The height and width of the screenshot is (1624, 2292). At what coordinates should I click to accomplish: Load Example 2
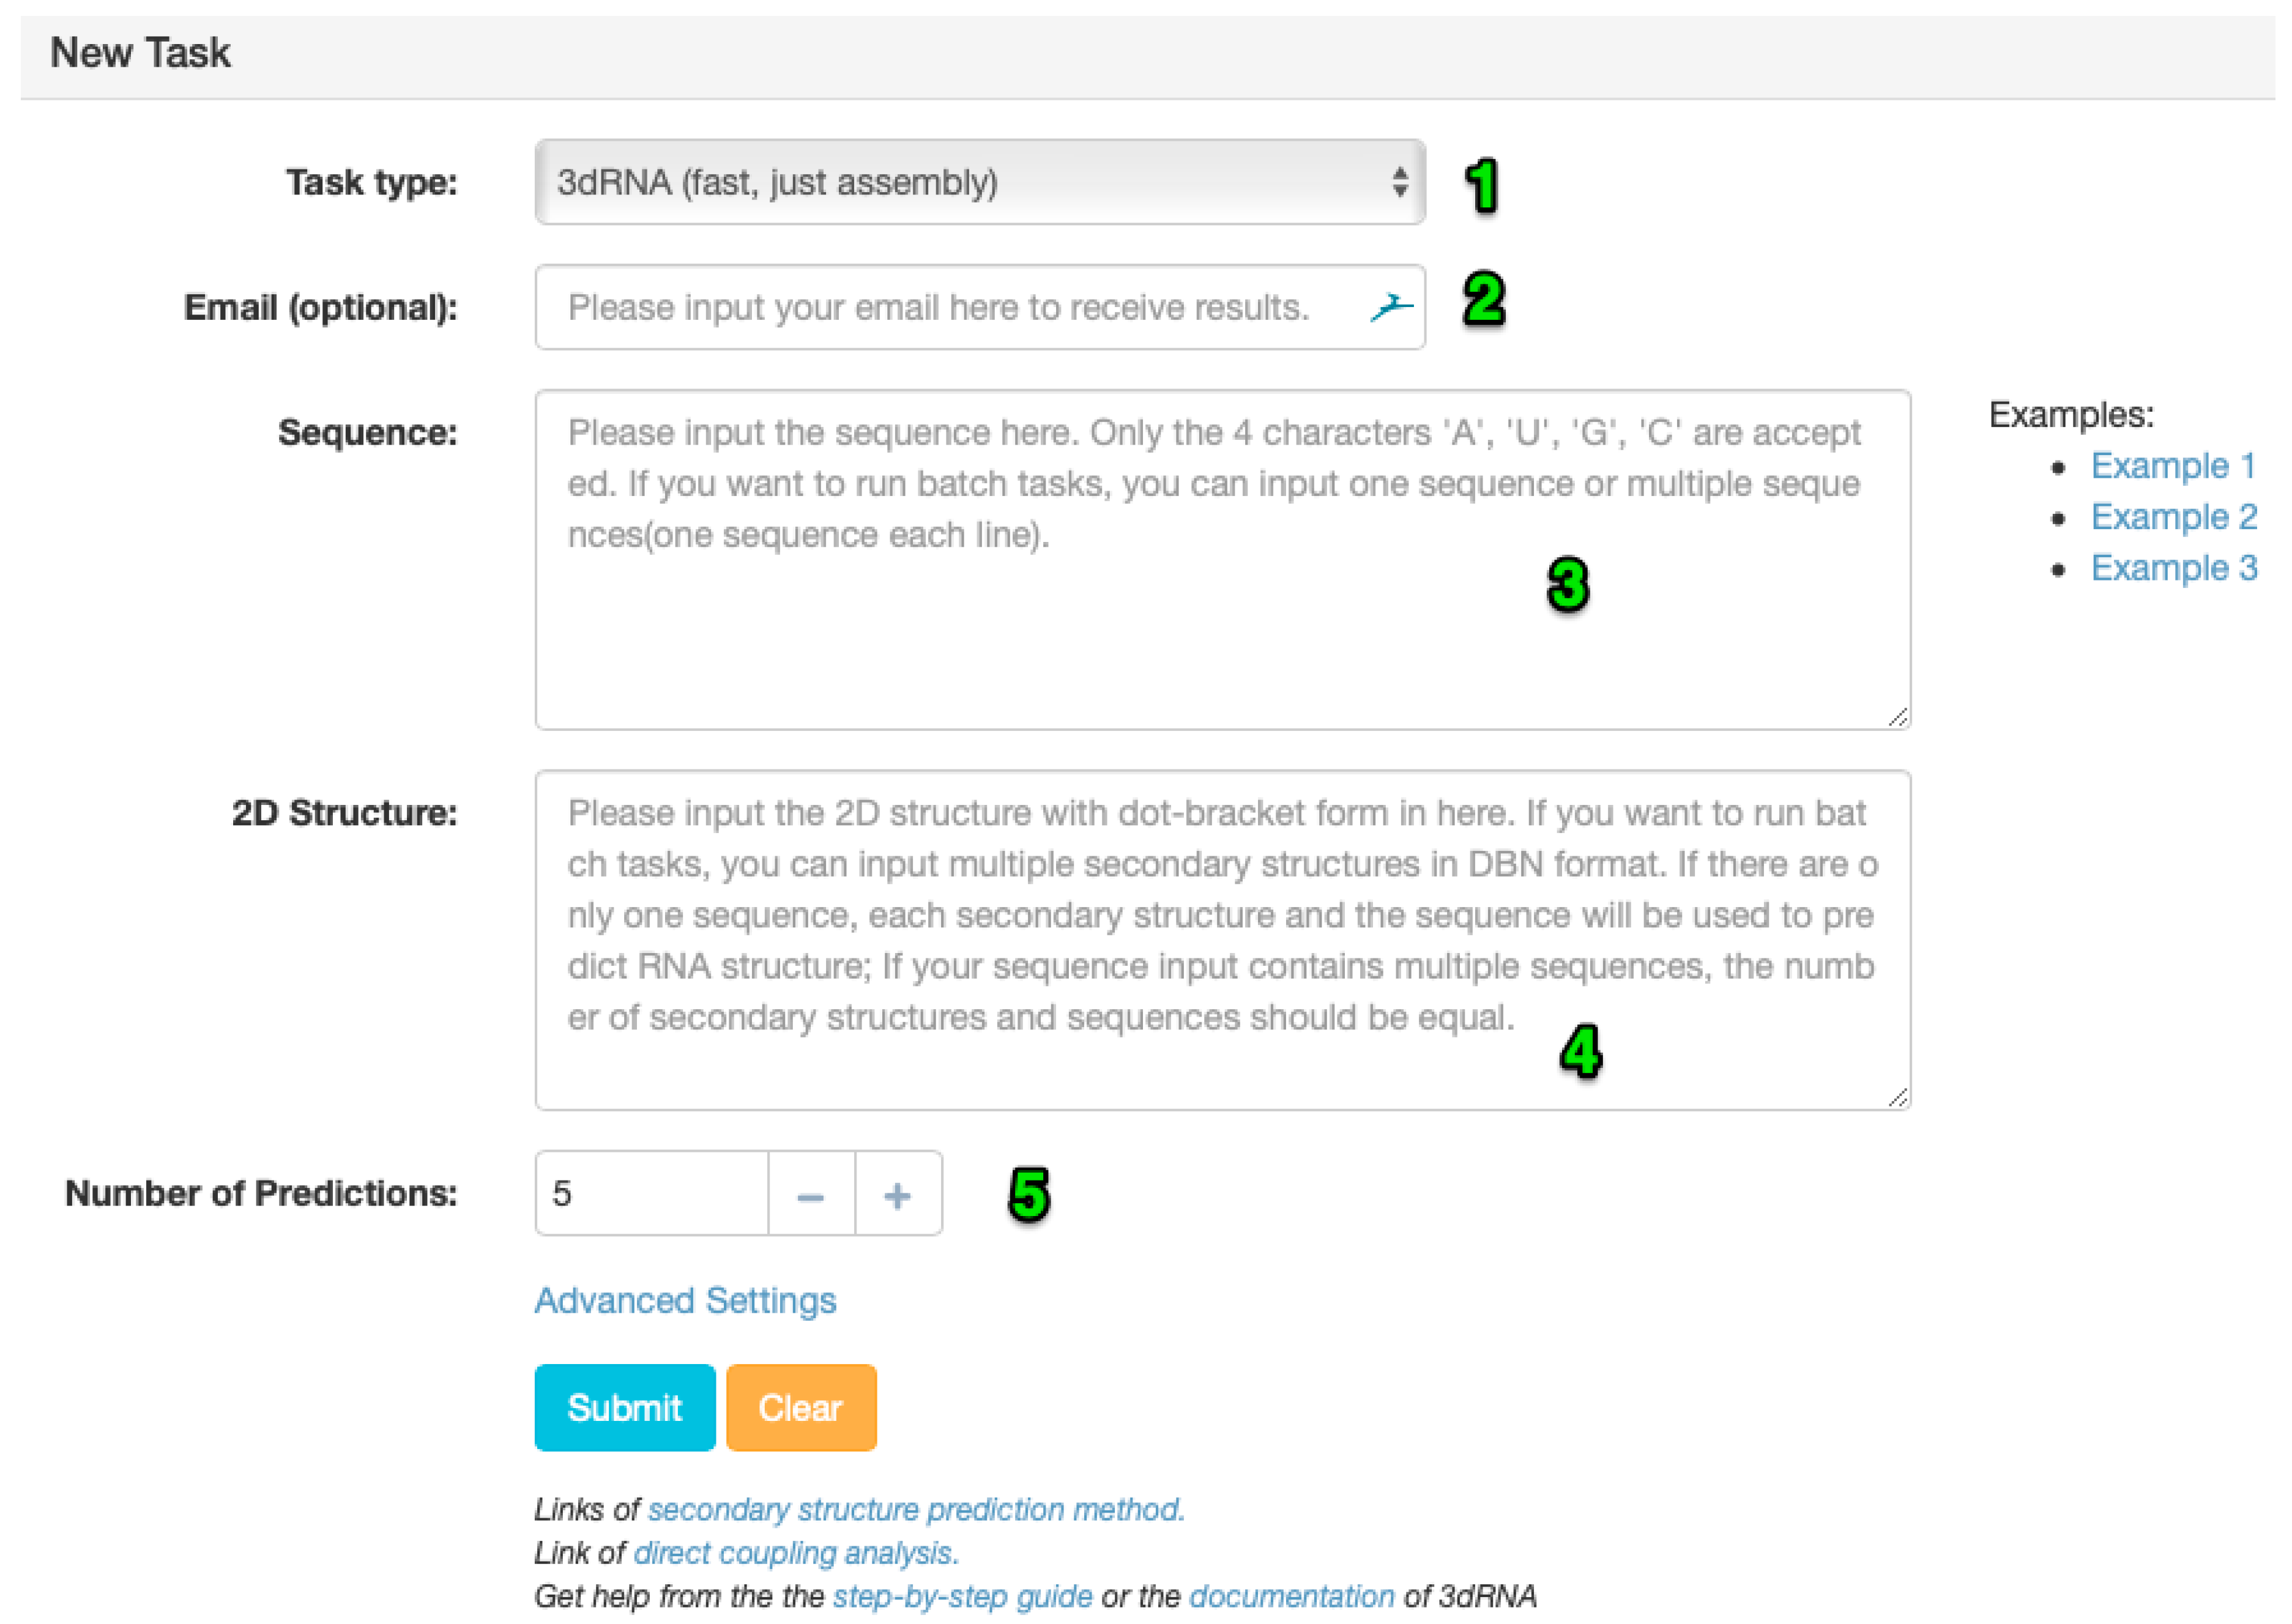point(2172,517)
